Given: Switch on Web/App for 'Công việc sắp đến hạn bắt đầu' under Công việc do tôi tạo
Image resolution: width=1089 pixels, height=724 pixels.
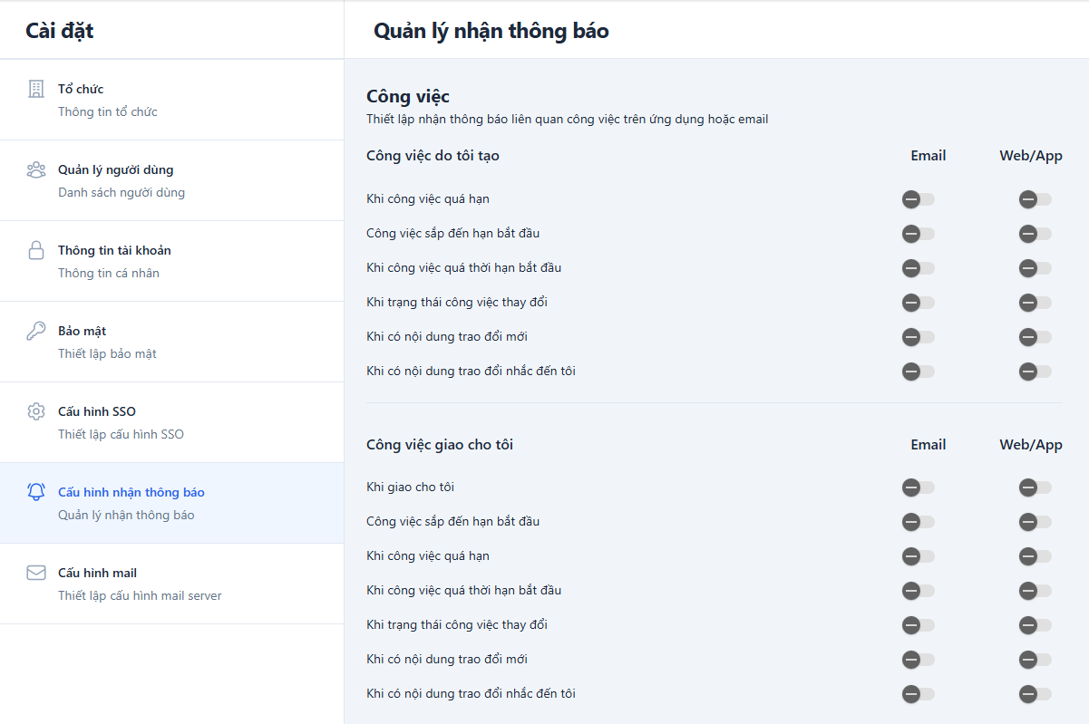Looking at the screenshot, I should point(1035,234).
